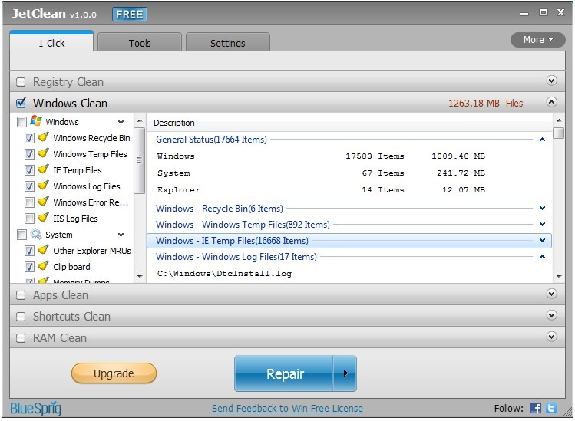Open the Twitter follow icon
Screen dimensions: 575x421
coord(551,408)
